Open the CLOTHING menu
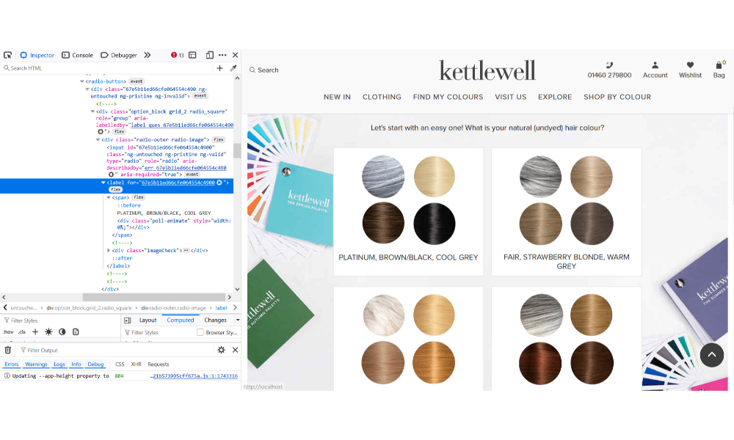The width and height of the screenshot is (734, 440). pyautogui.click(x=382, y=98)
